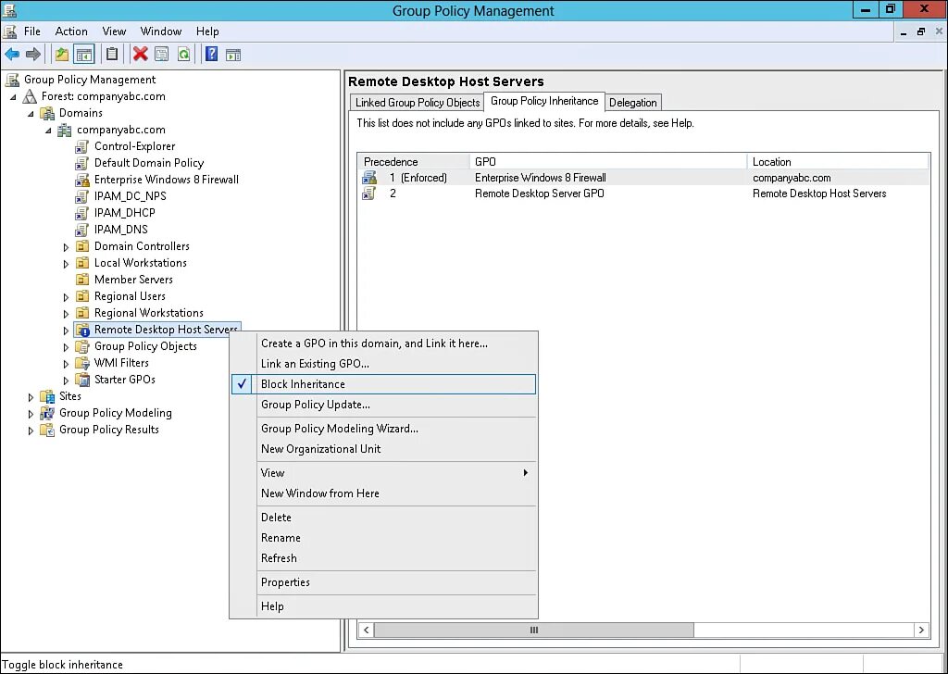Restore the inner MDI window

tap(921, 32)
